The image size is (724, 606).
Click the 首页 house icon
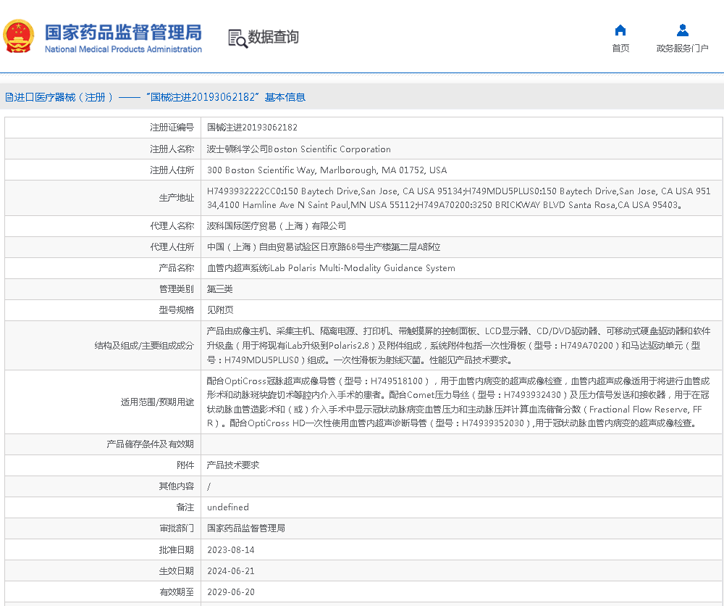[x=620, y=30]
